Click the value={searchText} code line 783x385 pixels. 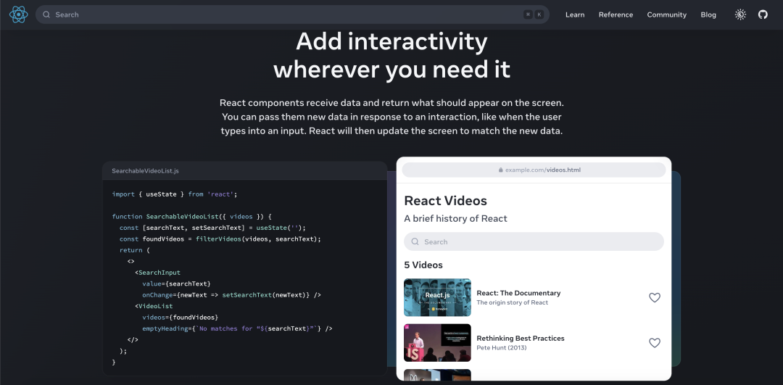click(x=176, y=283)
